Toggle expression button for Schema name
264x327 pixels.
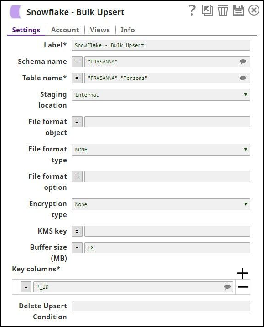(x=77, y=62)
